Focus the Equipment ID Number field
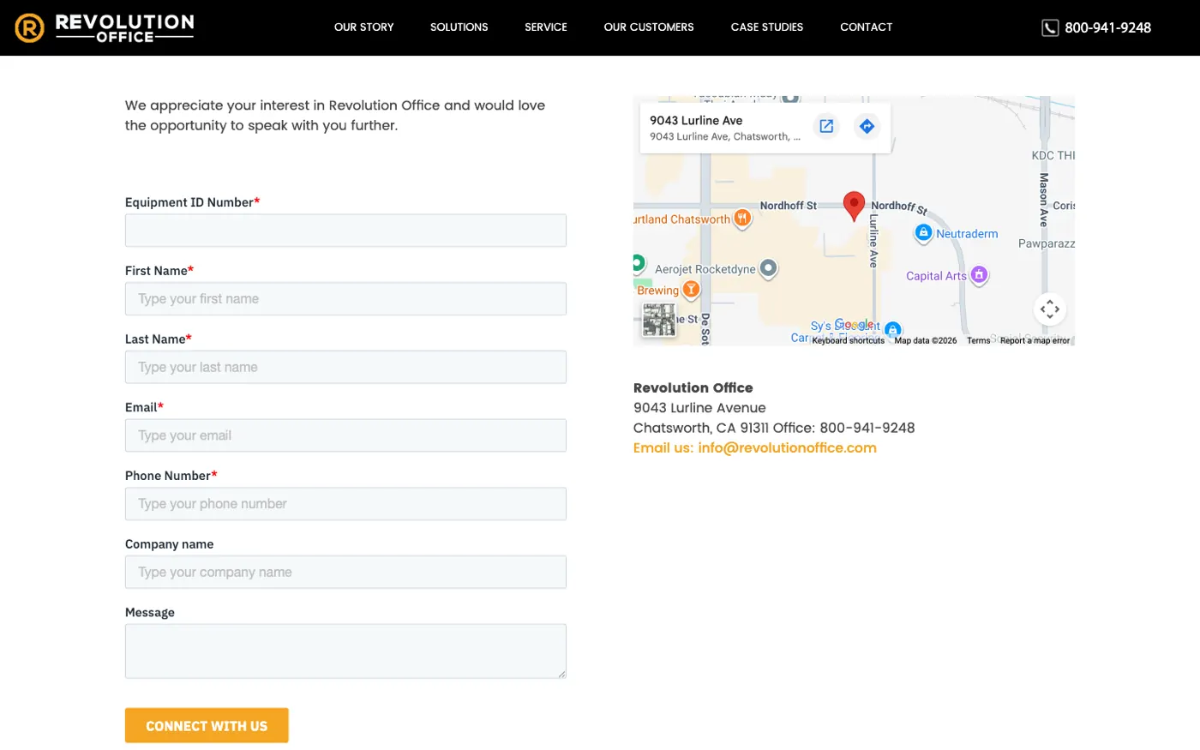Screen dimensions: 1200x750 pos(345,231)
